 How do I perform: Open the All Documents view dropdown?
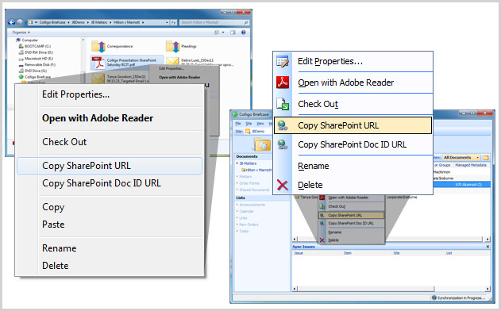click(461, 157)
